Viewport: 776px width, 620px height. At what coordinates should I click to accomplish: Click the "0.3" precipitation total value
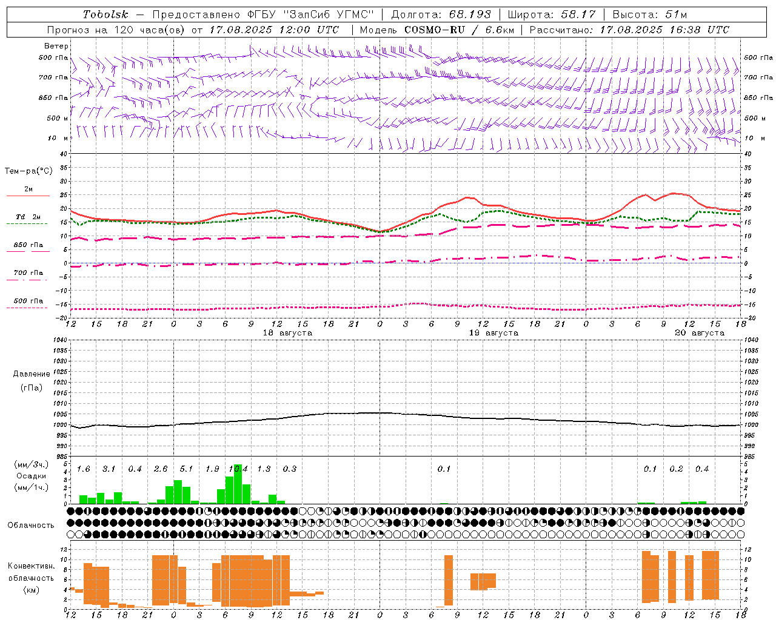click(x=290, y=469)
